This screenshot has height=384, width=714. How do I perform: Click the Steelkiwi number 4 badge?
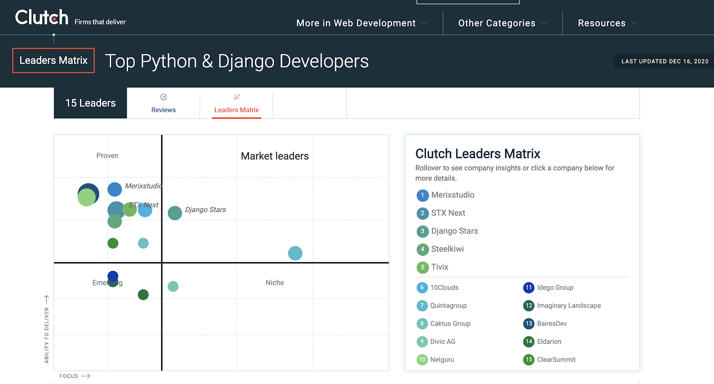pyautogui.click(x=422, y=249)
